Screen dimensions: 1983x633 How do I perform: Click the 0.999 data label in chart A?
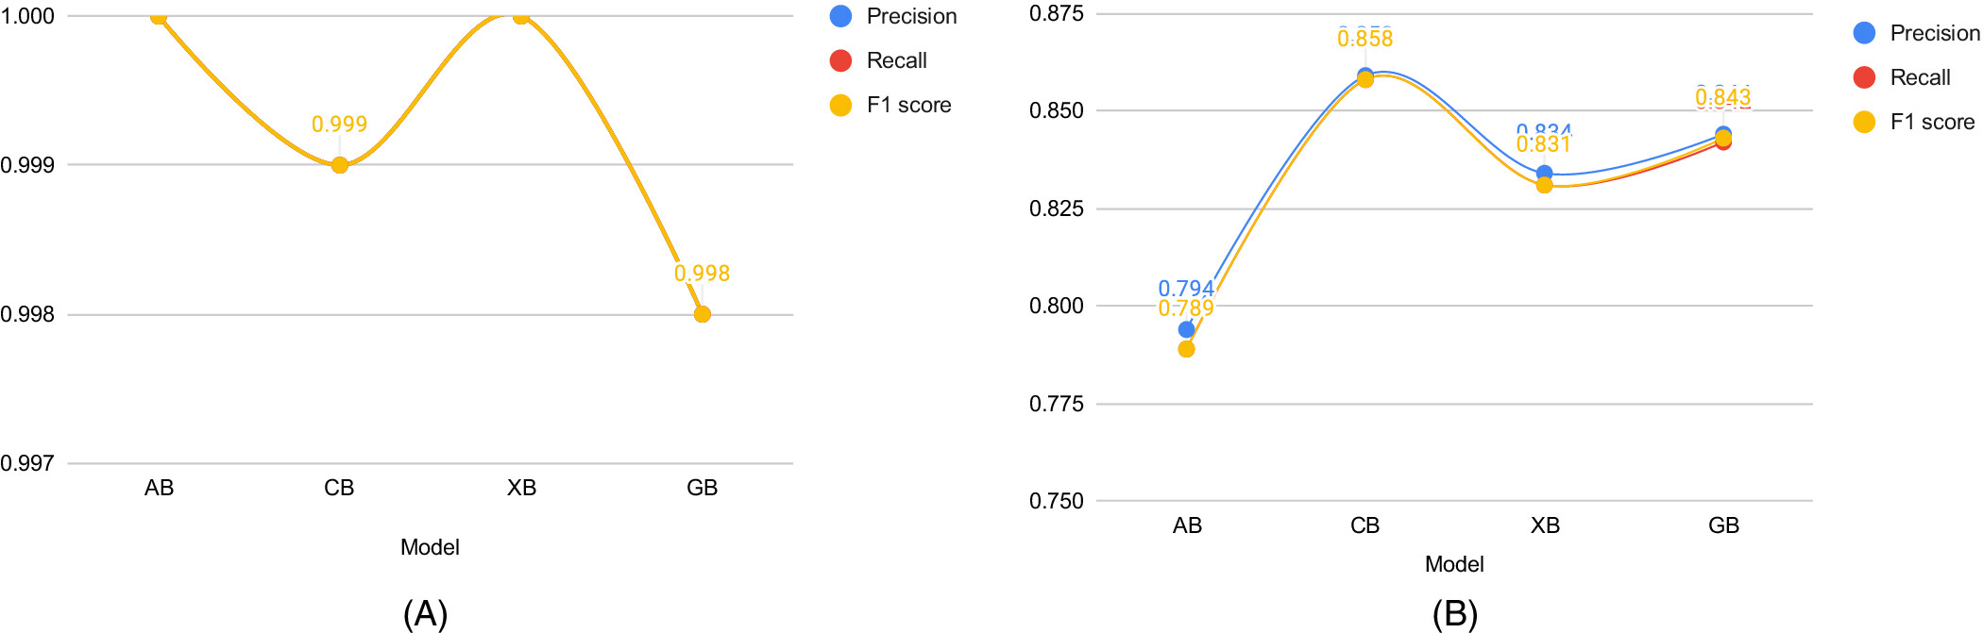[339, 125]
